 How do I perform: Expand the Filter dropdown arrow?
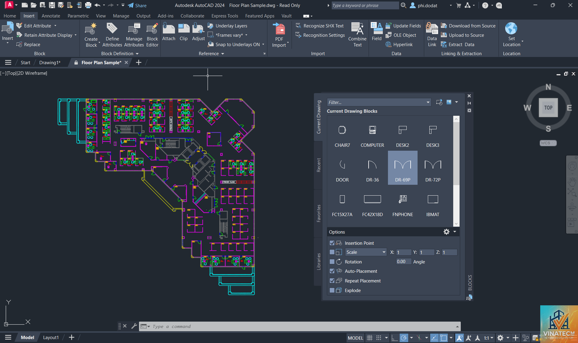[x=428, y=102]
